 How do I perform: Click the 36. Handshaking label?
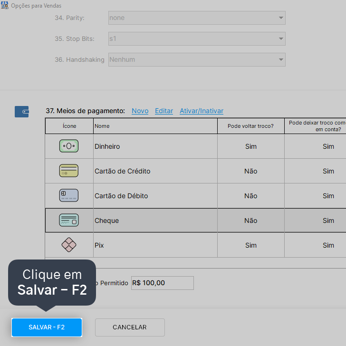coord(79,59)
